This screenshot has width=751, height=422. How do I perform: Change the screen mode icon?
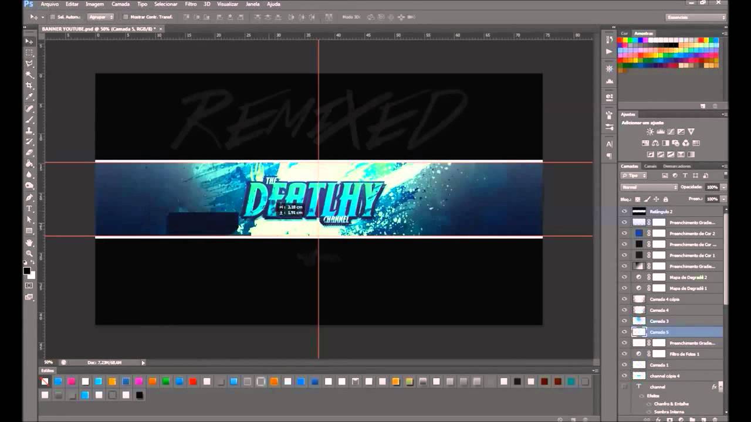point(29,297)
